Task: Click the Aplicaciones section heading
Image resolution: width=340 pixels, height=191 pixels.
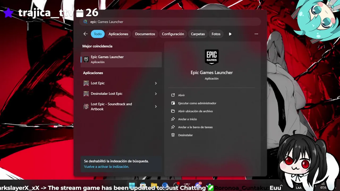Action: [x=93, y=73]
